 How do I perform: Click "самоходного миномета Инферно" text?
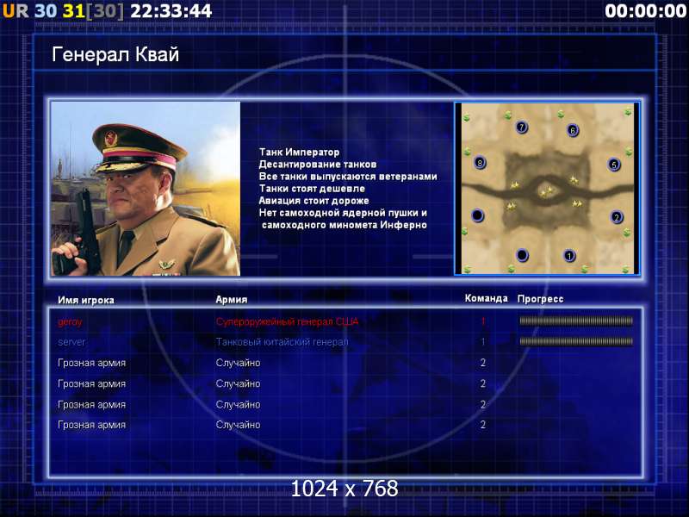tap(344, 225)
